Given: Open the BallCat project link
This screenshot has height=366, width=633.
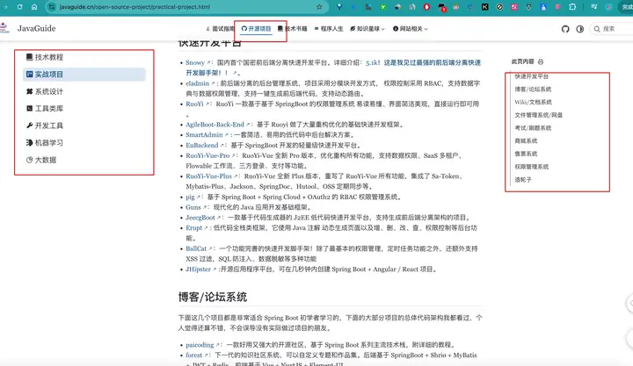Looking at the screenshot, I should point(199,248).
